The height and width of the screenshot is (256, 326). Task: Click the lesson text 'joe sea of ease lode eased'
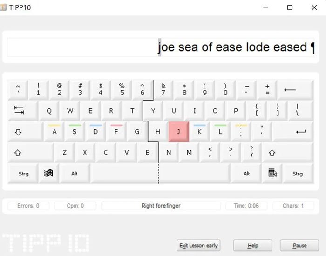pyautogui.click(x=232, y=47)
